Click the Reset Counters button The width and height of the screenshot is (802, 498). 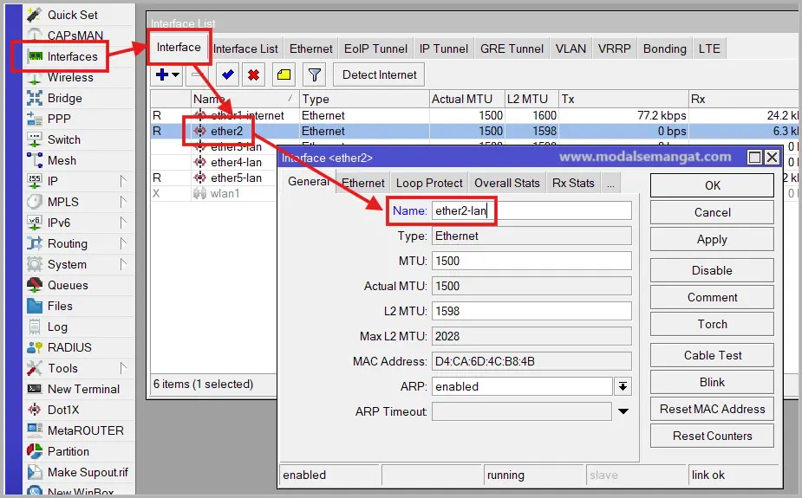point(712,437)
